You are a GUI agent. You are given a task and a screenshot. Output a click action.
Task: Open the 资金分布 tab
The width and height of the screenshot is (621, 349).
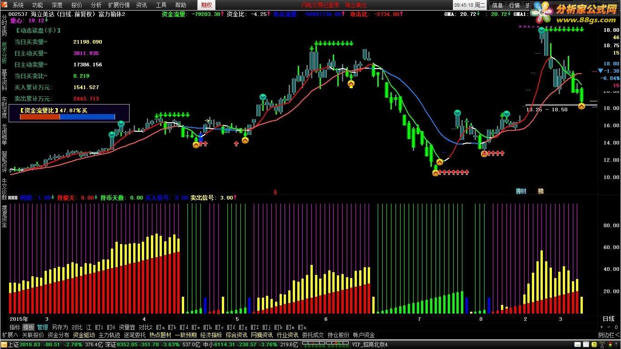point(58,335)
